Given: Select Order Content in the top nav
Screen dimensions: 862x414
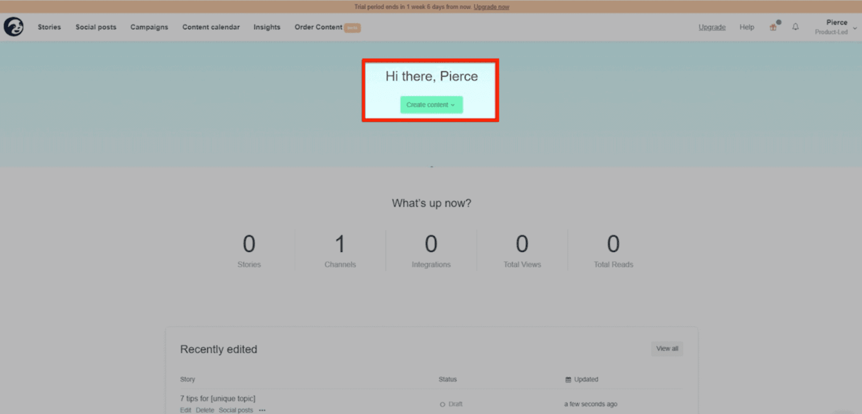Looking at the screenshot, I should (x=318, y=27).
